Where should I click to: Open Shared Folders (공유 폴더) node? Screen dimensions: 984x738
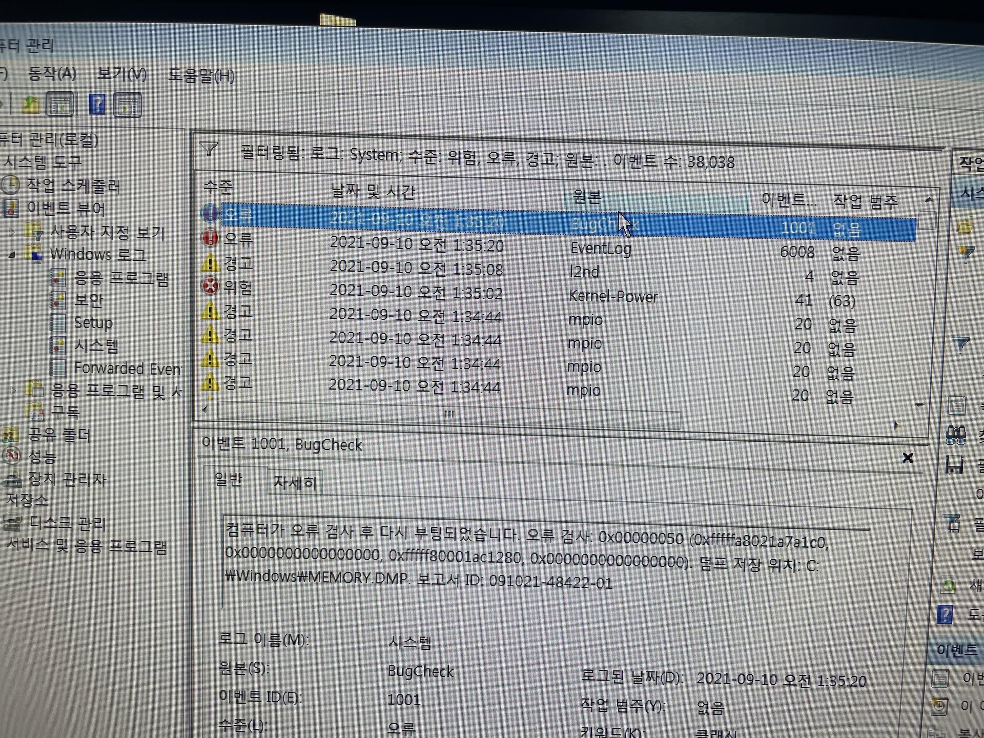tap(58, 435)
